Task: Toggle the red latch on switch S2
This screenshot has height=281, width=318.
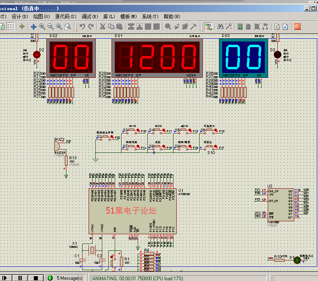Action: pyautogui.click(x=112, y=137)
